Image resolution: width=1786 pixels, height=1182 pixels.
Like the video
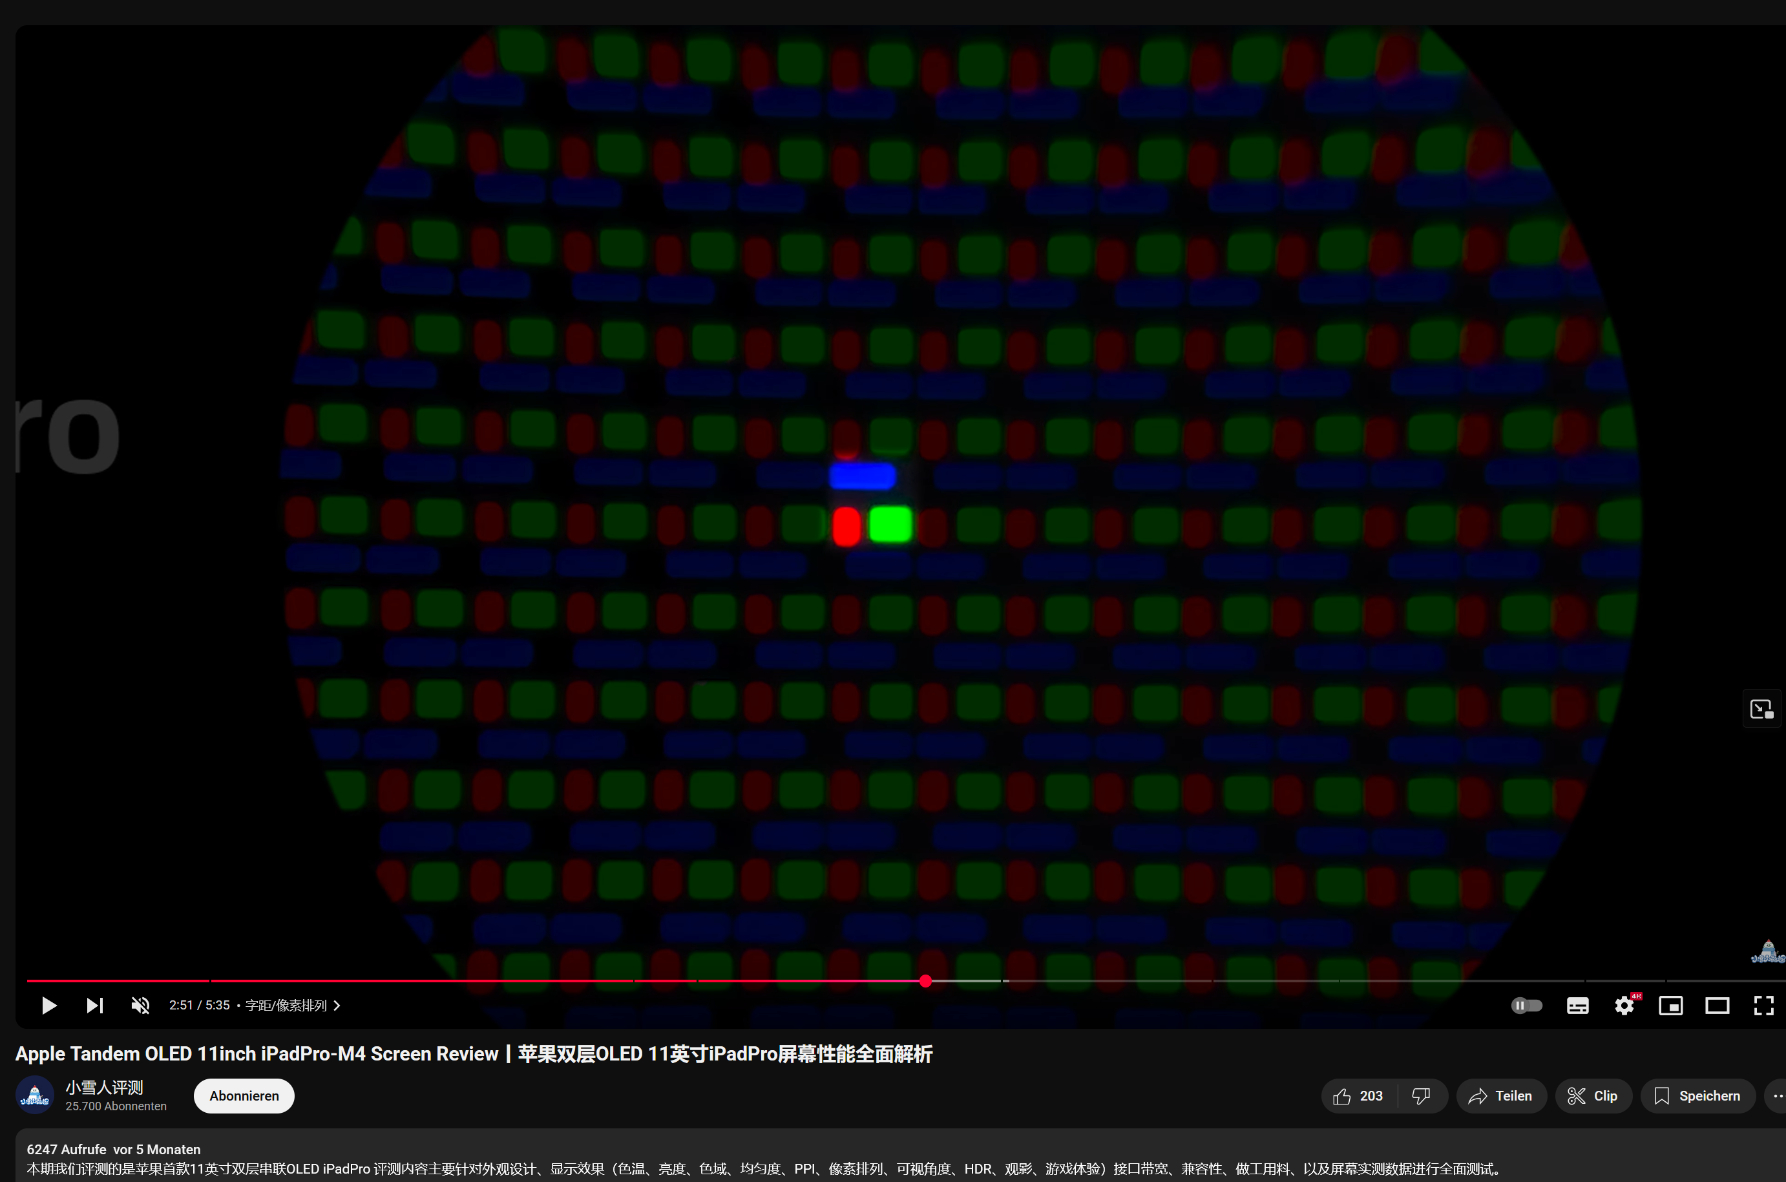pyautogui.click(x=1352, y=1095)
